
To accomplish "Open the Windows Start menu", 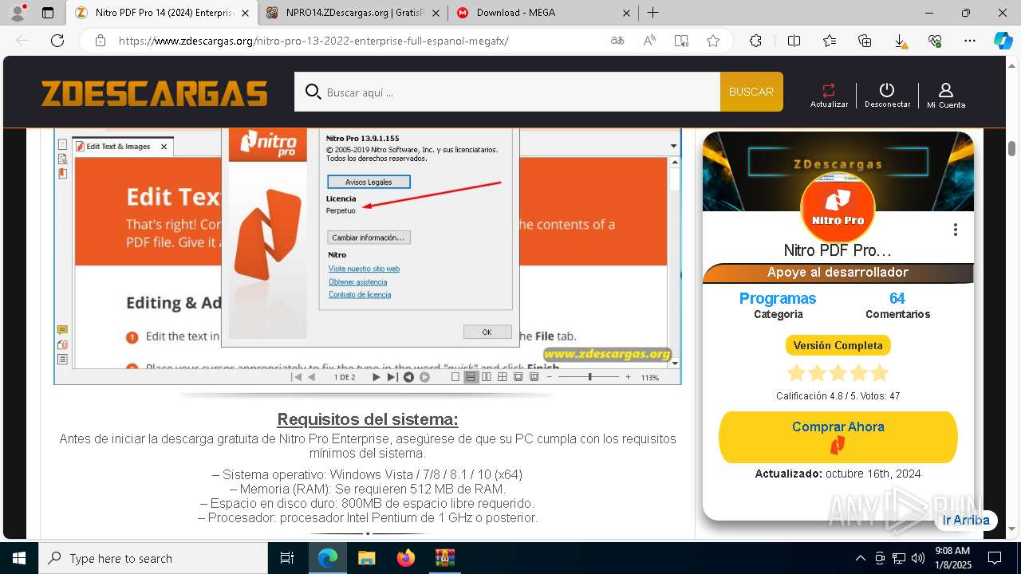I will 19,558.
